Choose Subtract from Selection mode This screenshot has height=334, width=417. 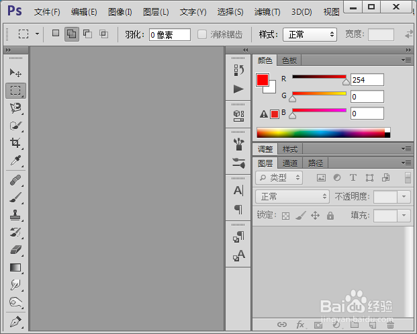click(87, 34)
